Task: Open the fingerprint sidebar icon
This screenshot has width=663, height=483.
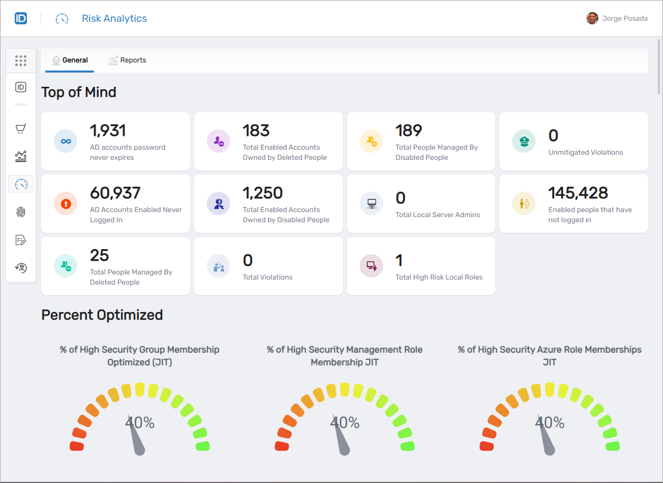Action: point(21,212)
